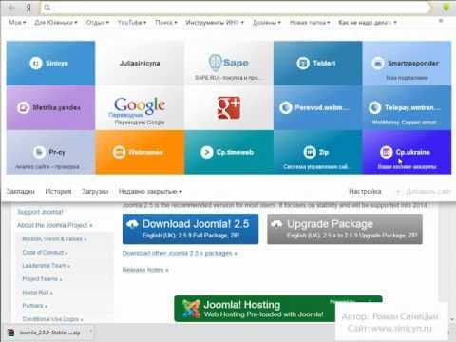456x342 pixels.
Task: Click the Добавить сайт button
Action: point(424,191)
